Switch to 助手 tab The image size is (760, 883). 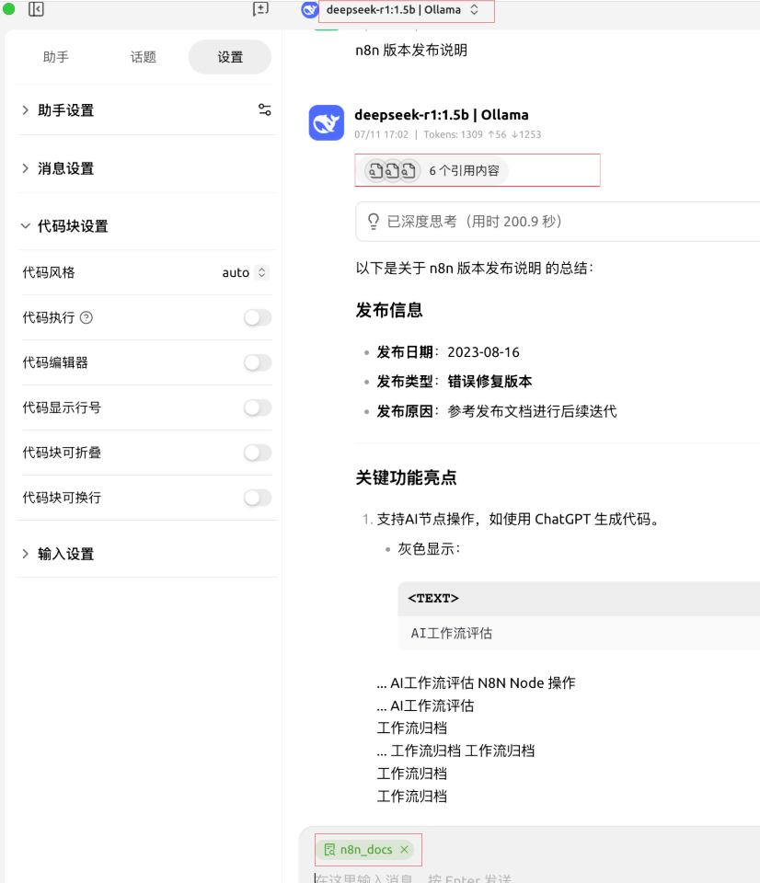coord(56,57)
